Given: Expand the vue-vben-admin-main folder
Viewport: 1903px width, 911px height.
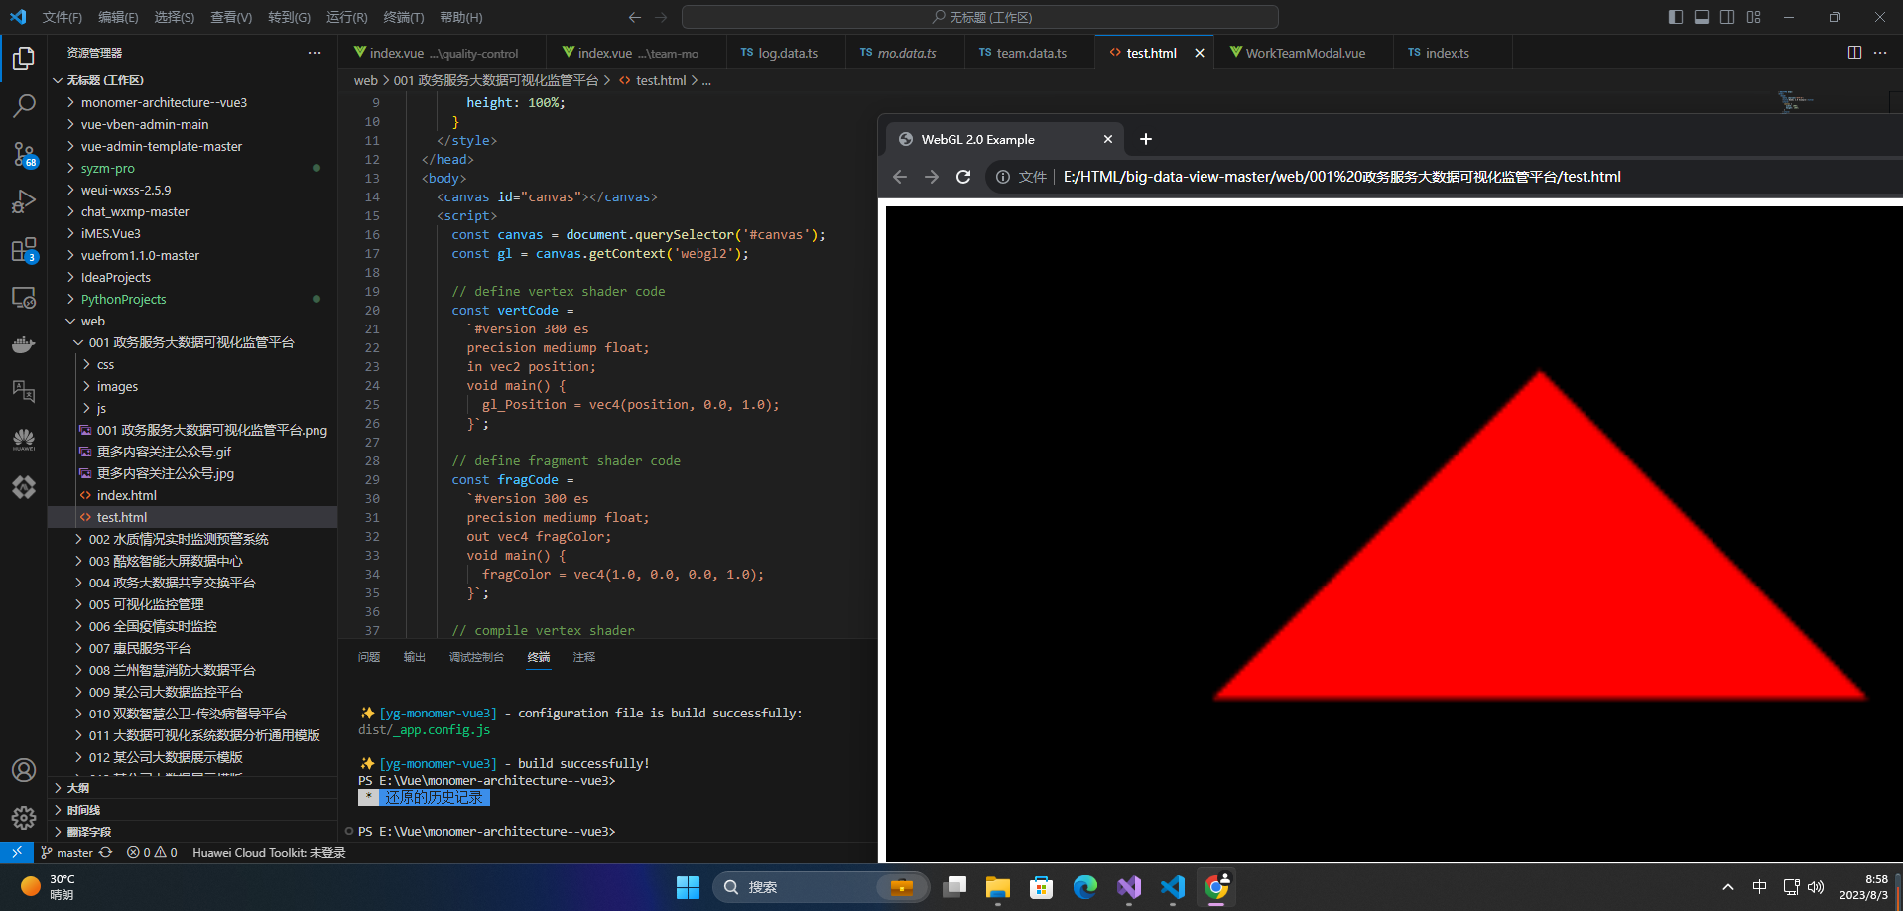Looking at the screenshot, I should point(192,124).
